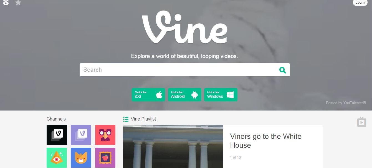Image resolution: width=372 pixels, height=168 pixels.
Task: Click the star icon at top left
Action: tap(18, 3)
